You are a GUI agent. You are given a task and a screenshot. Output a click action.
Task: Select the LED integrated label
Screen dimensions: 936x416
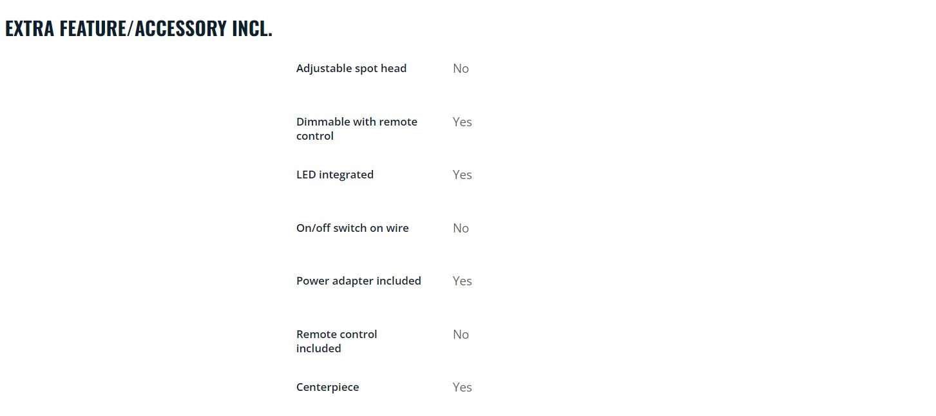pyautogui.click(x=335, y=175)
